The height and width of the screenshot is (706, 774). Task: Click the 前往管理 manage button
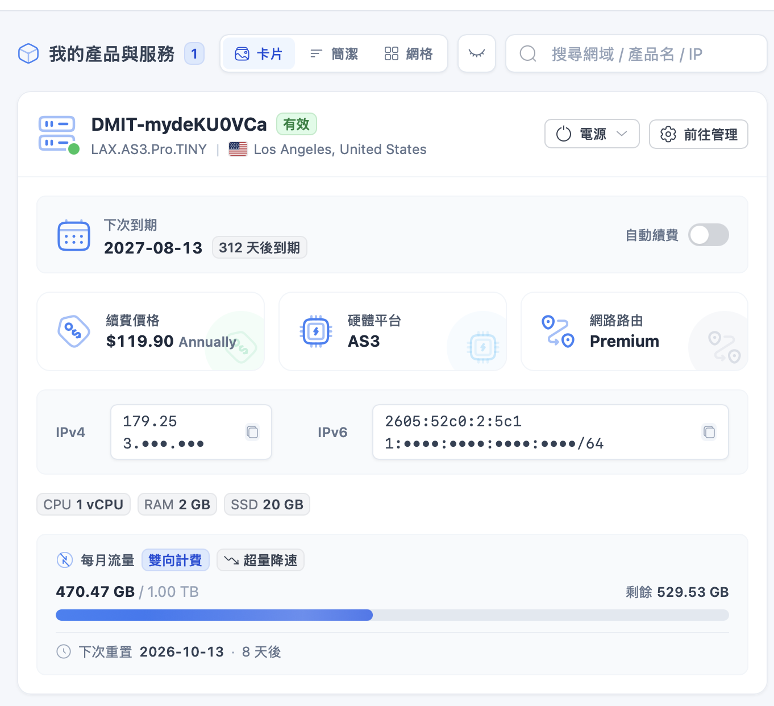[x=698, y=134]
